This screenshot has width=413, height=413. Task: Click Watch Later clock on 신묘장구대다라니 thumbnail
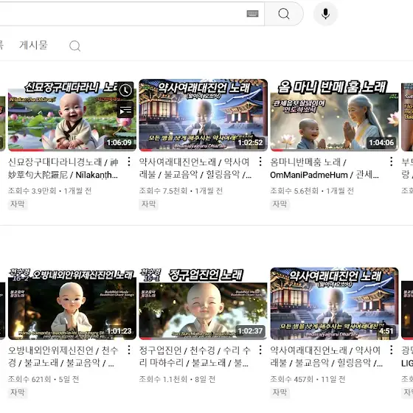[x=125, y=90]
